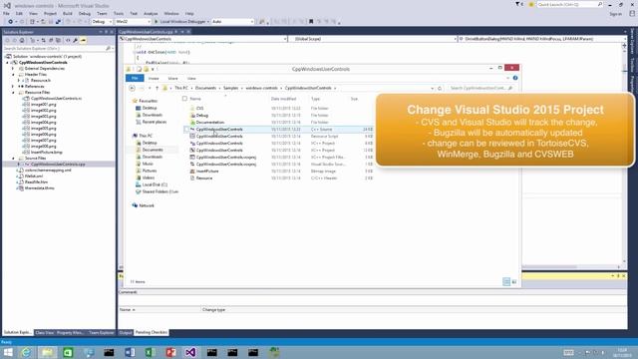Open the Visual Studio Build menu

[67, 13]
